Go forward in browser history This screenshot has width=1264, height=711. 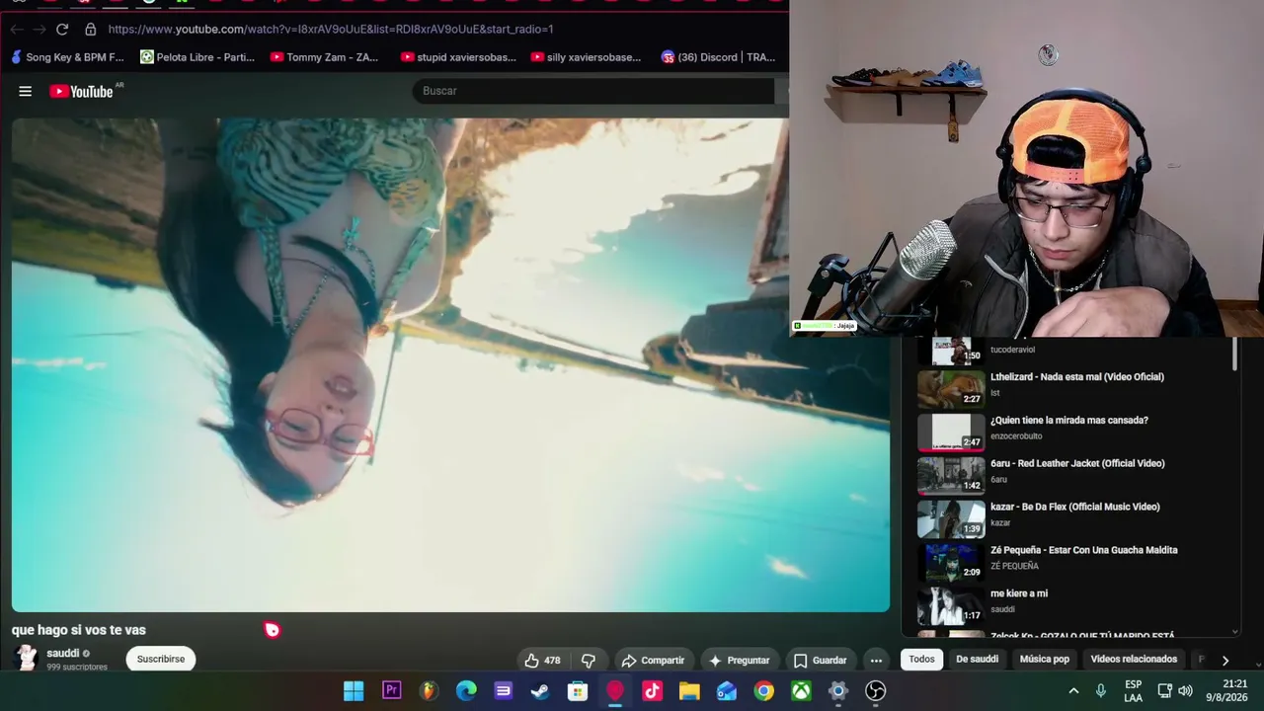(39, 30)
